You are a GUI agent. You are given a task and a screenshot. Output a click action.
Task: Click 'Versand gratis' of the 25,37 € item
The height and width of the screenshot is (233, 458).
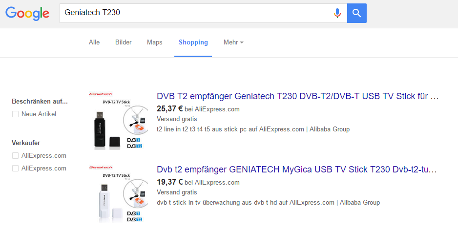point(177,119)
